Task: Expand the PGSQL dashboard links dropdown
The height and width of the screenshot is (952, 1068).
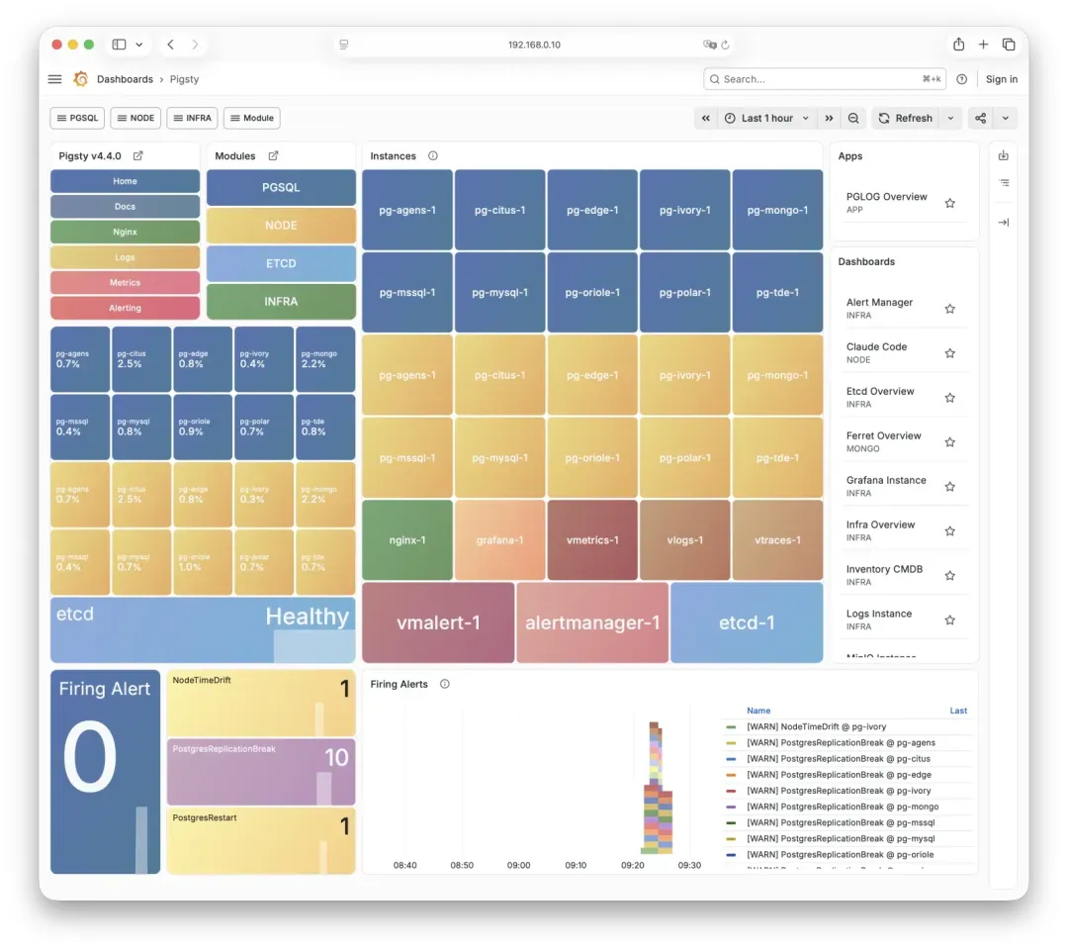Action: coord(78,118)
